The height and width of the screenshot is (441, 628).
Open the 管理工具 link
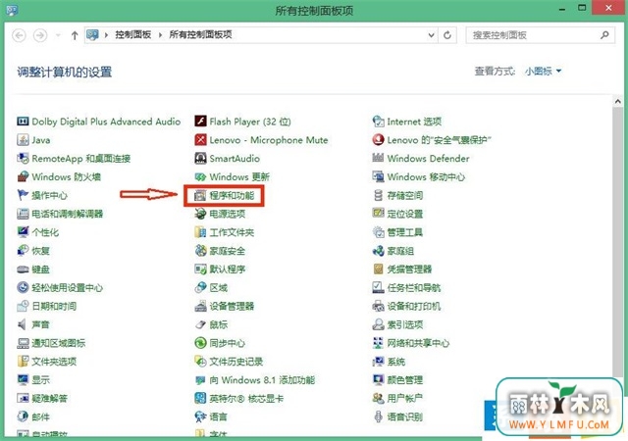[405, 232]
